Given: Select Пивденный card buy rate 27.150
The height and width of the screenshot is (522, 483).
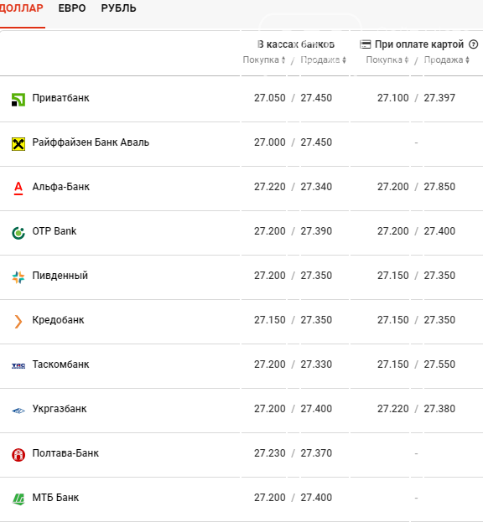Looking at the screenshot, I should pyautogui.click(x=393, y=276).
